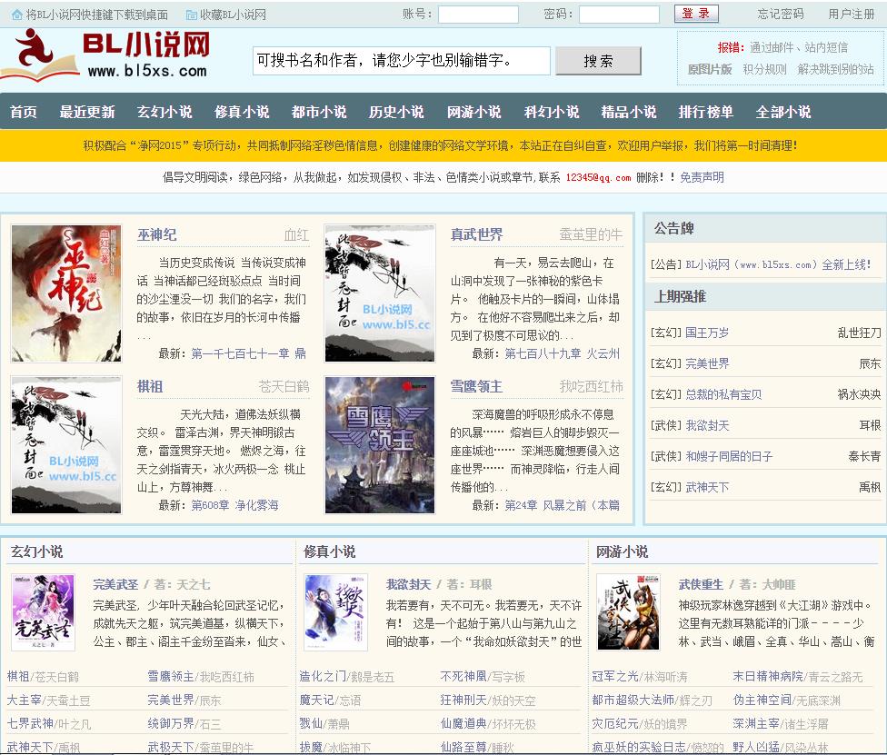Open 精品小说 navigation item
Screen dimensions: 887x755
[x=629, y=112]
